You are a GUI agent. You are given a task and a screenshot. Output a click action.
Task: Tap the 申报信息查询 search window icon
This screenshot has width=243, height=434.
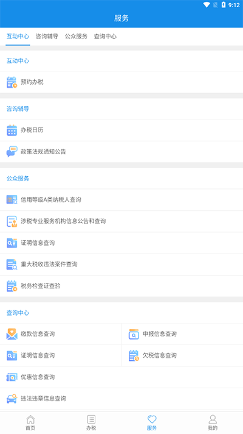pos(134,334)
